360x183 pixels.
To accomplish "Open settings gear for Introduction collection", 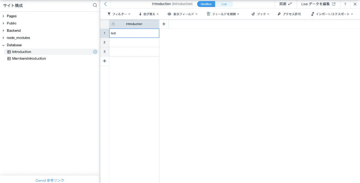I will (x=95, y=52).
